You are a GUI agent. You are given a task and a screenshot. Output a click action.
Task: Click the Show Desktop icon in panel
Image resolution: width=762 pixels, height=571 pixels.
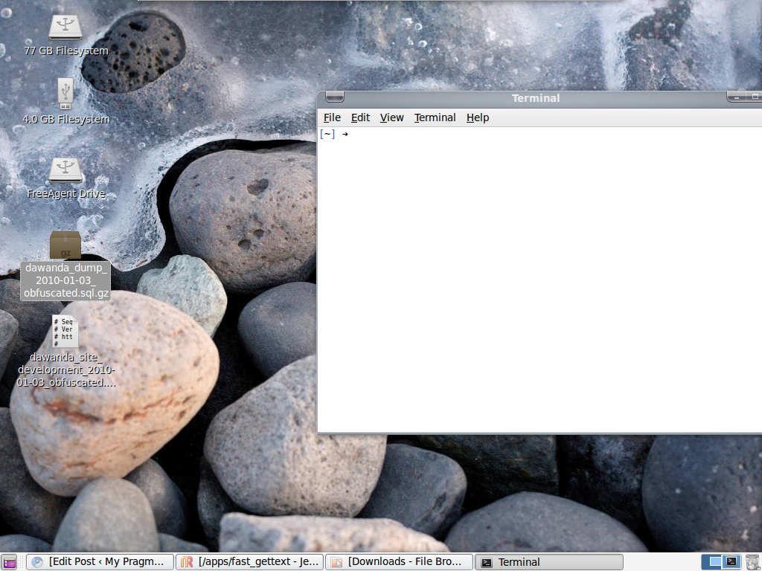click(9, 562)
